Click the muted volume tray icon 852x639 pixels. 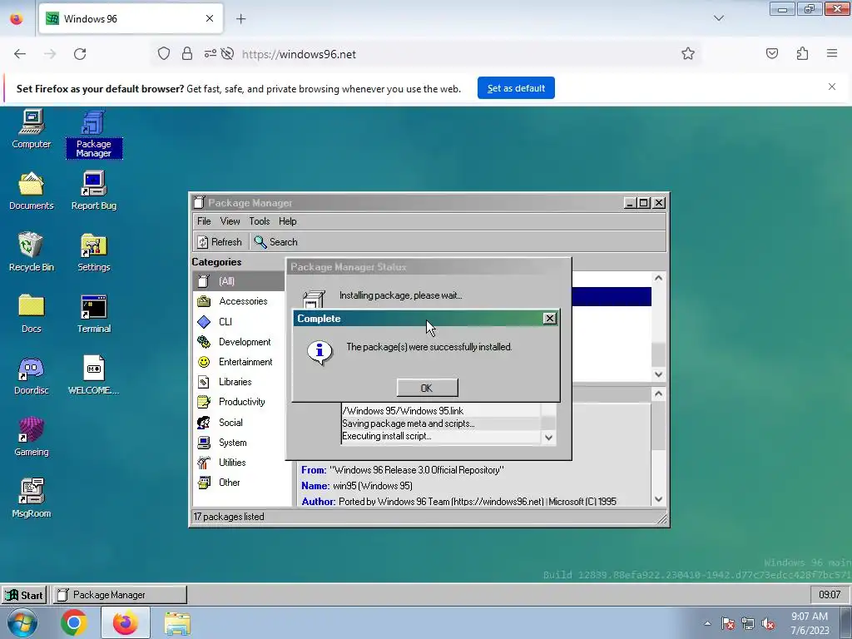tap(768, 624)
